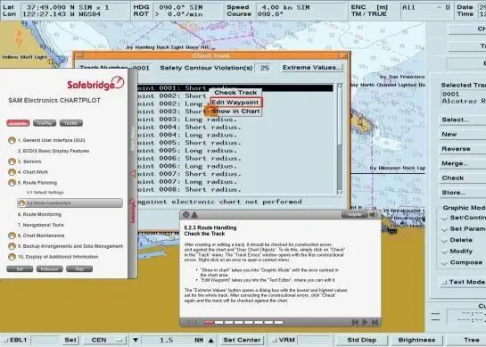Select Compose graphic mode radio
Viewport: 486px width, 347px height.
[x=445, y=262]
